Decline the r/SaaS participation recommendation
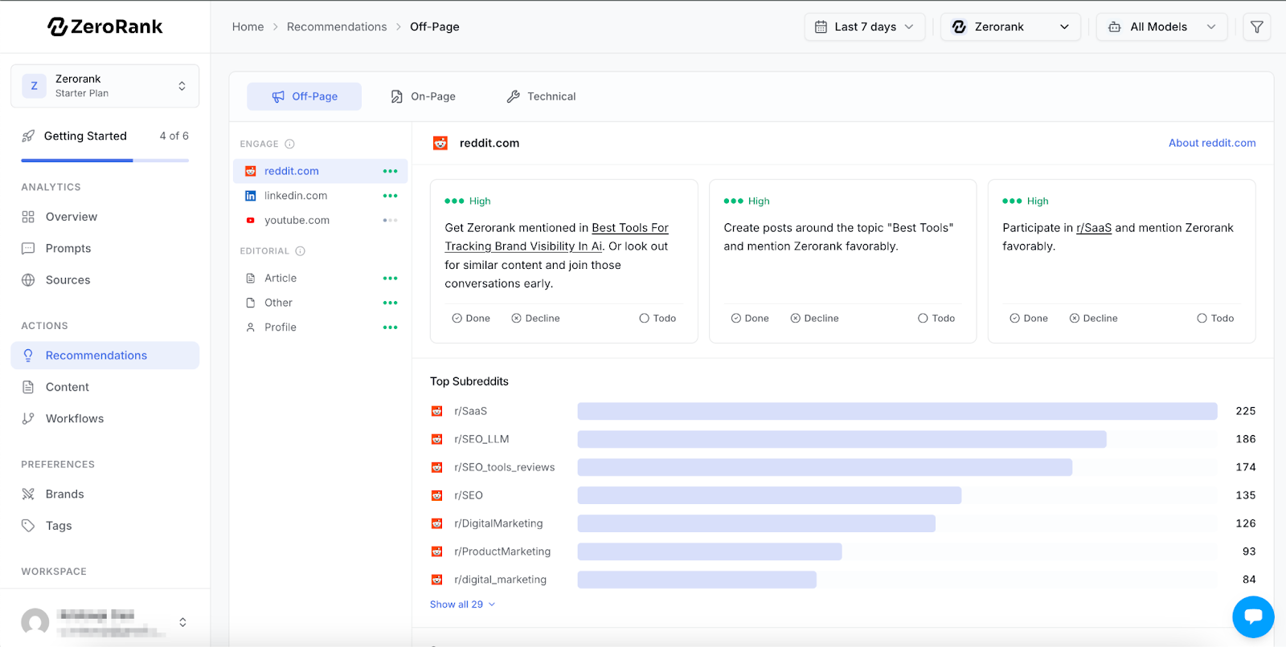This screenshot has width=1286, height=647. point(1093,319)
